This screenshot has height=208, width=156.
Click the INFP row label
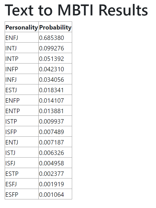click(x=22, y=69)
